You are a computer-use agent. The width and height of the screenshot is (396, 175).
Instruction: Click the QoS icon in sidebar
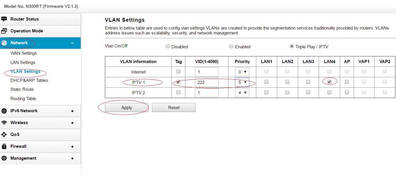4,135
